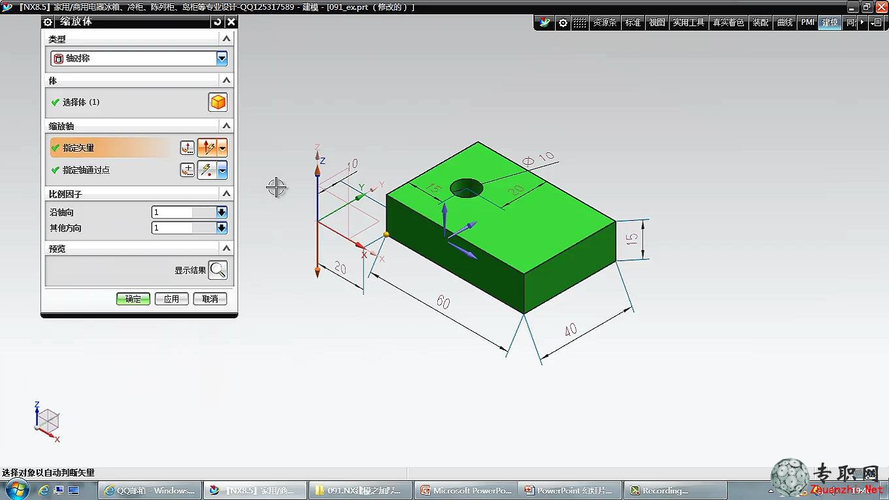Switch to the 建模 tab
The width and height of the screenshot is (889, 500).
click(830, 22)
